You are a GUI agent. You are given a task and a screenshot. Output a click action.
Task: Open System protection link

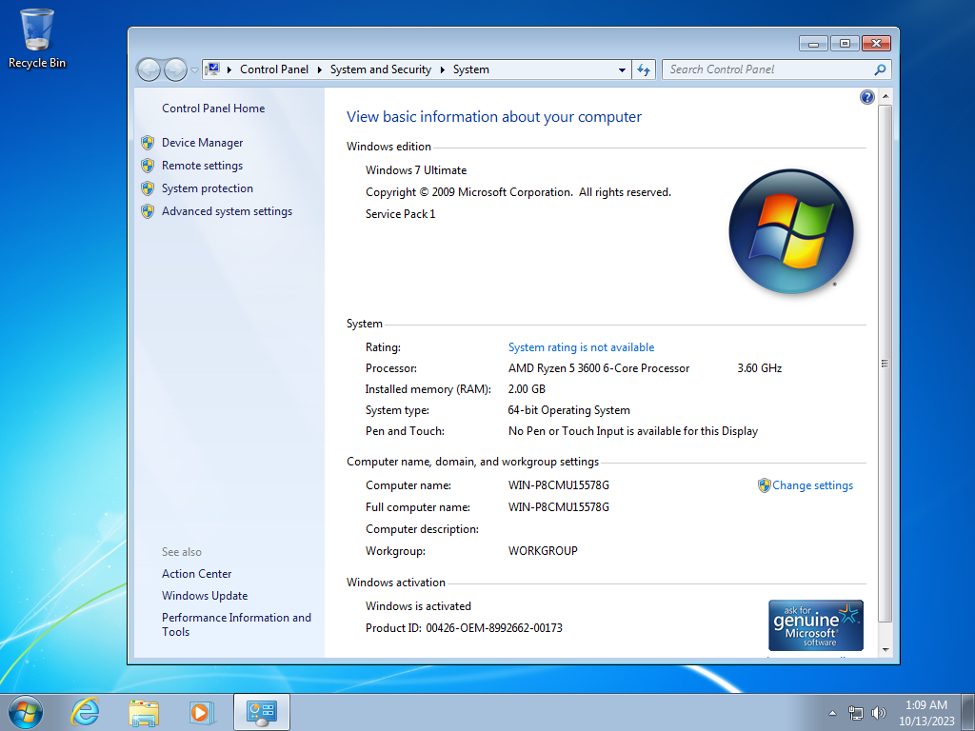pos(207,188)
